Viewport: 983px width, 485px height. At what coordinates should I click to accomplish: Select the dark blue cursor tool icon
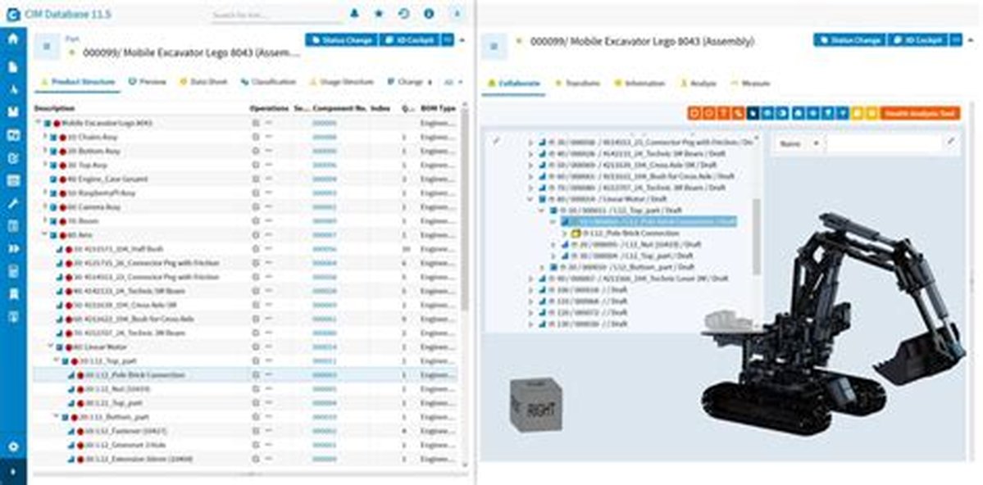point(753,113)
